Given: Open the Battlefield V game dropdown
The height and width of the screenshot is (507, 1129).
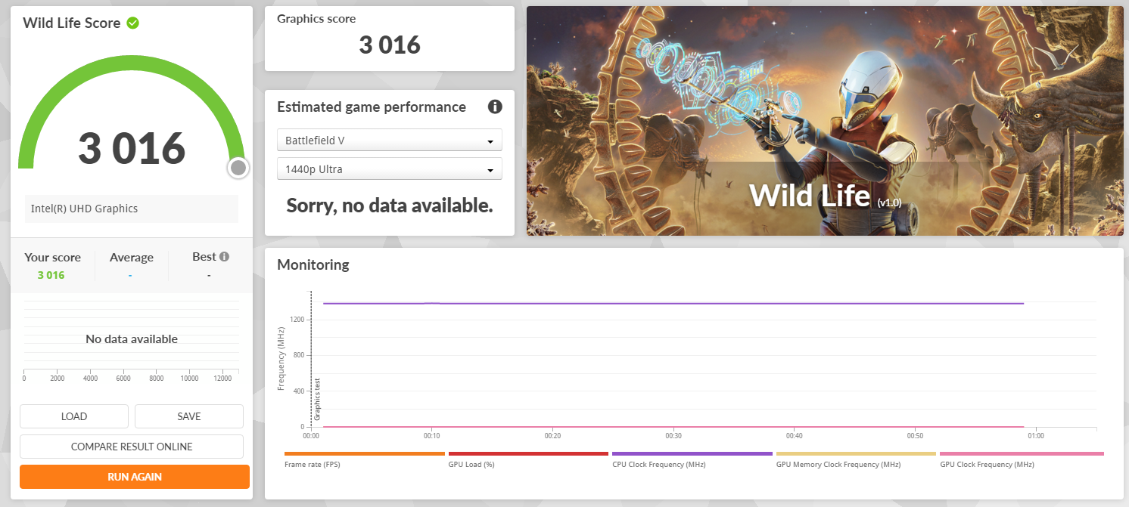Looking at the screenshot, I should point(390,141).
